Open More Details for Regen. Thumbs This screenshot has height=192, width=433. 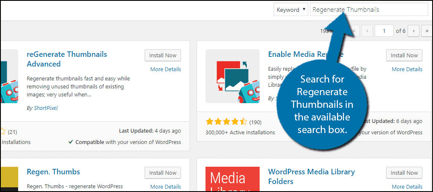tap(166, 187)
